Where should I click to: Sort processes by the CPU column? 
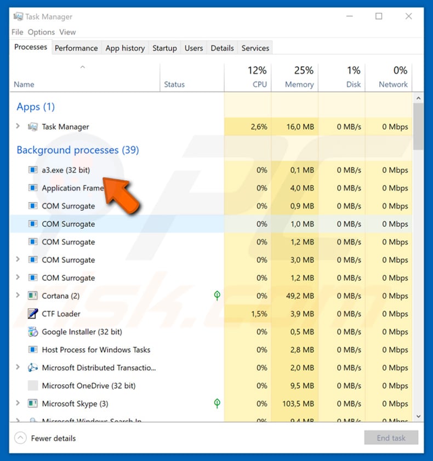248,77
